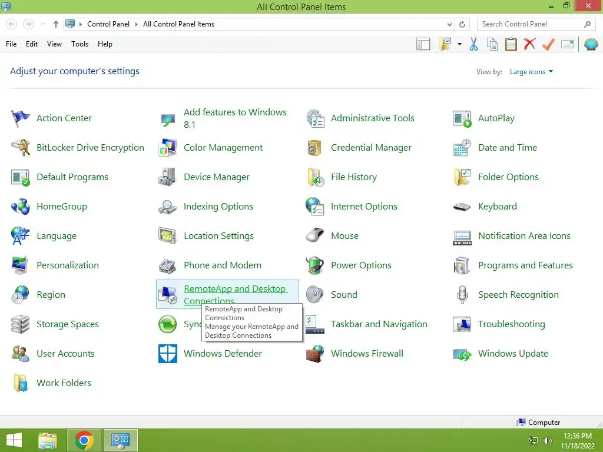Open the Help menu

[105, 44]
